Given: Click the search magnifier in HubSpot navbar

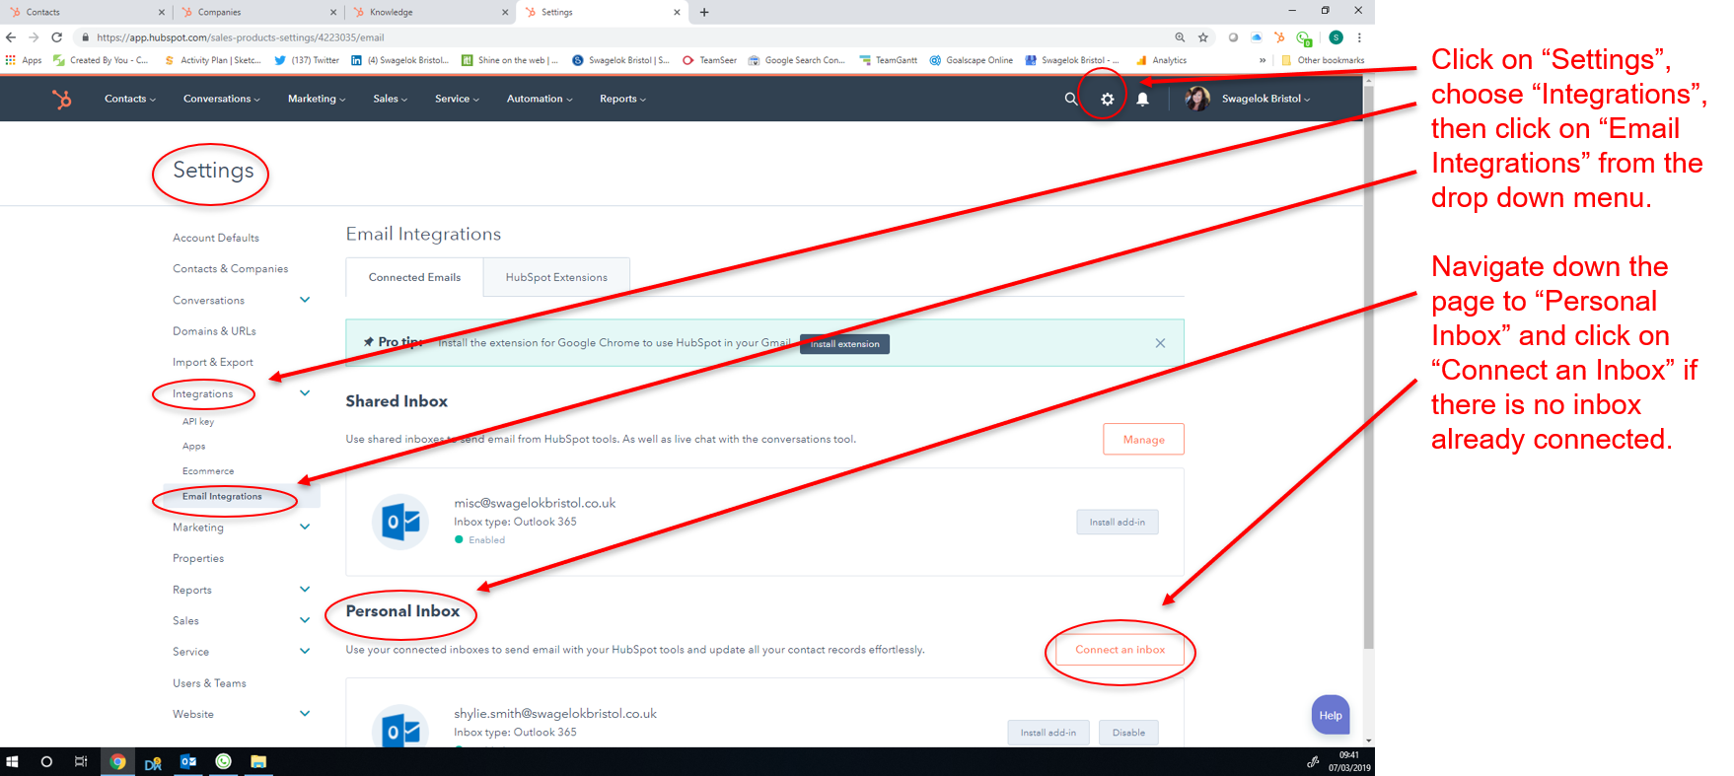Looking at the screenshot, I should point(1071,99).
